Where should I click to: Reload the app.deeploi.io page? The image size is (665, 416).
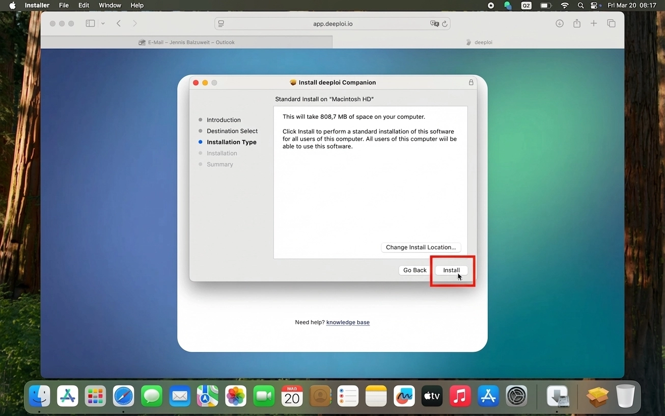click(445, 23)
